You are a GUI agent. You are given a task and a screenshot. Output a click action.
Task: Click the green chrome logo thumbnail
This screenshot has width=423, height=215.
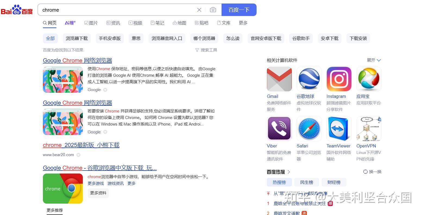[63, 188]
